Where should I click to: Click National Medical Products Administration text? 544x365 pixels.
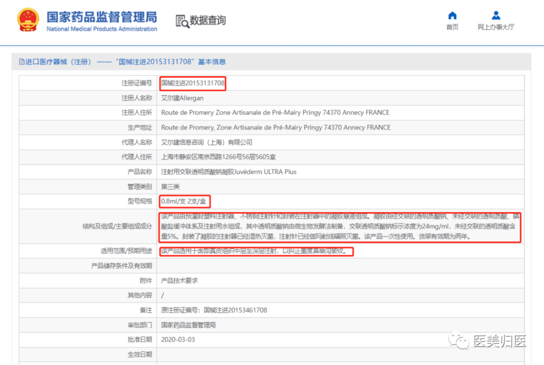(101, 29)
